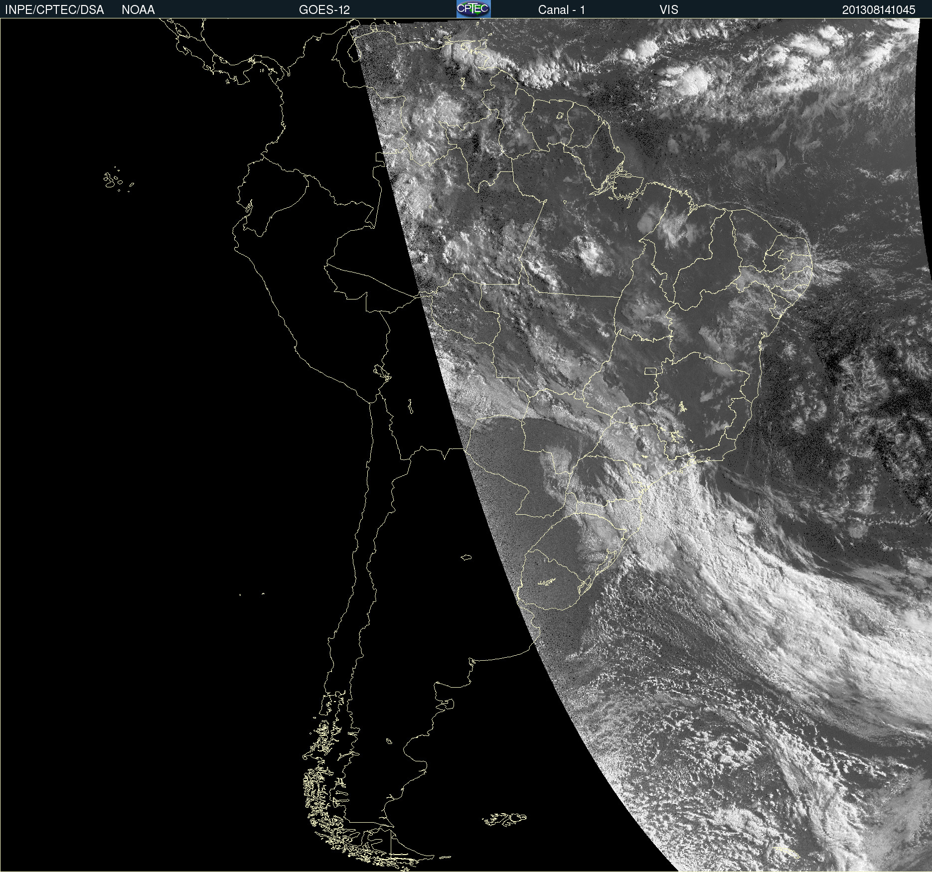932x872 pixels.
Task: Click the INPE/CPTEC/DSA header label
Action: point(54,10)
